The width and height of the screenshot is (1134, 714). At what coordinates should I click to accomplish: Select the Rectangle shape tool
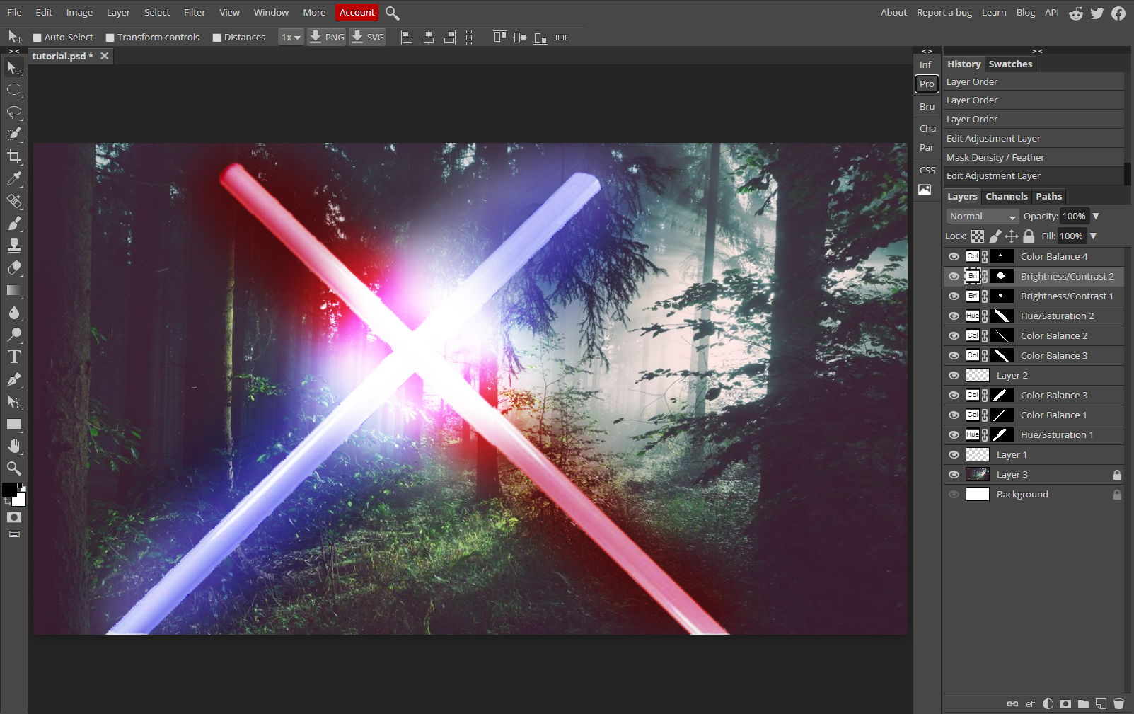(x=14, y=424)
